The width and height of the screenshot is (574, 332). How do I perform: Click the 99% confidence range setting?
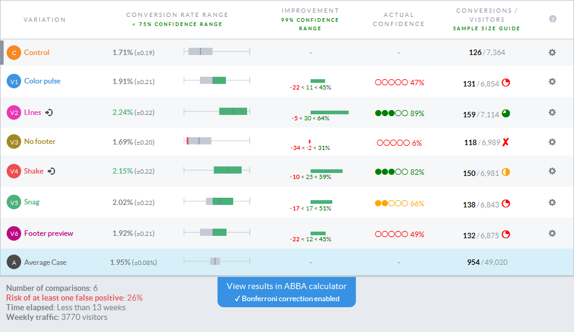click(310, 24)
